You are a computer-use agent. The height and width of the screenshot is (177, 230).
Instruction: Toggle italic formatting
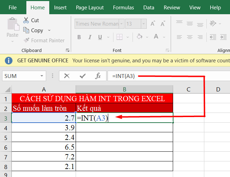tap(90, 37)
